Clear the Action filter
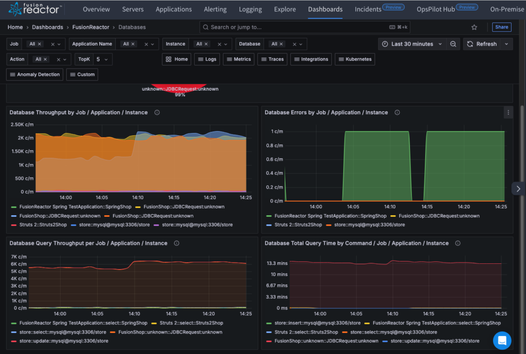The width and height of the screenshot is (526, 354). click(59, 59)
